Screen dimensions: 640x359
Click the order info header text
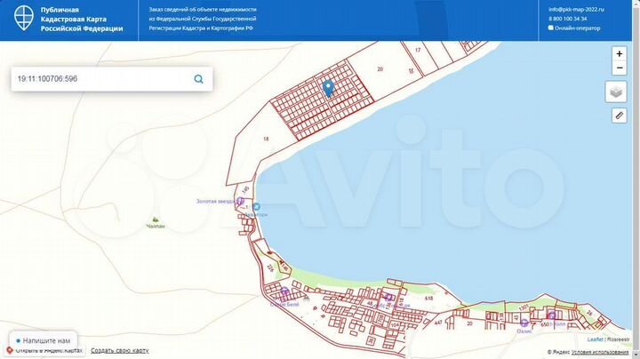click(x=203, y=19)
